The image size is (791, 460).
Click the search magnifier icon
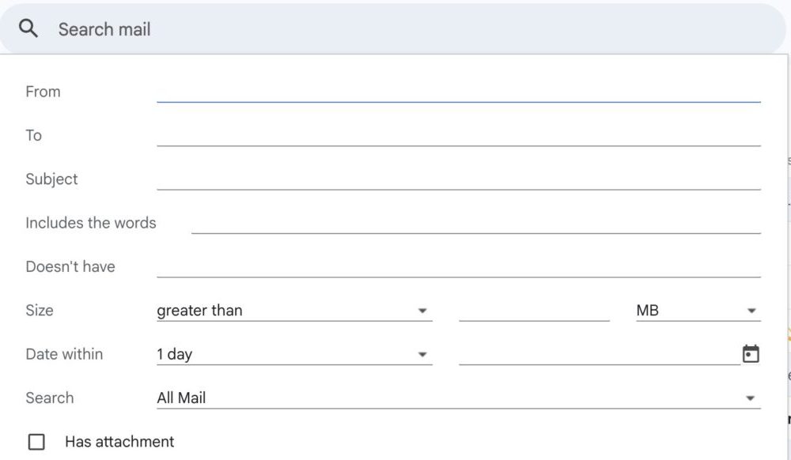click(x=28, y=29)
